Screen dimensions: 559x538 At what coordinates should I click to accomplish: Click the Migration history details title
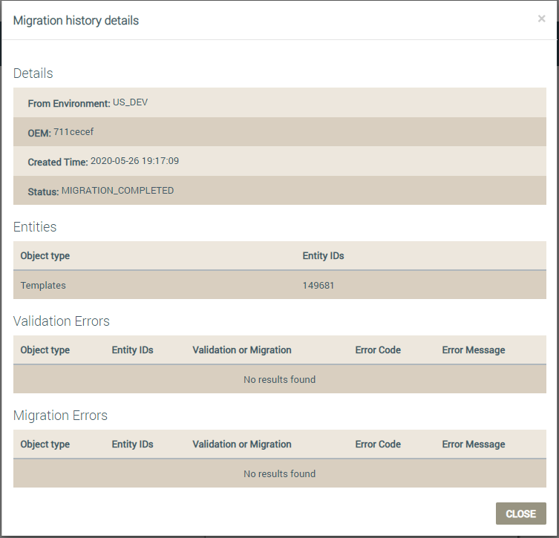76,20
